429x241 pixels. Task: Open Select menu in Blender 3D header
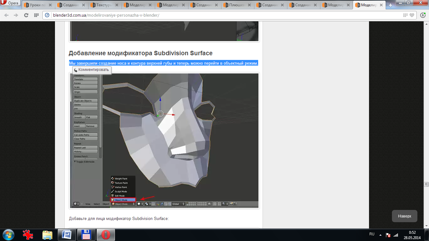pos(97,204)
